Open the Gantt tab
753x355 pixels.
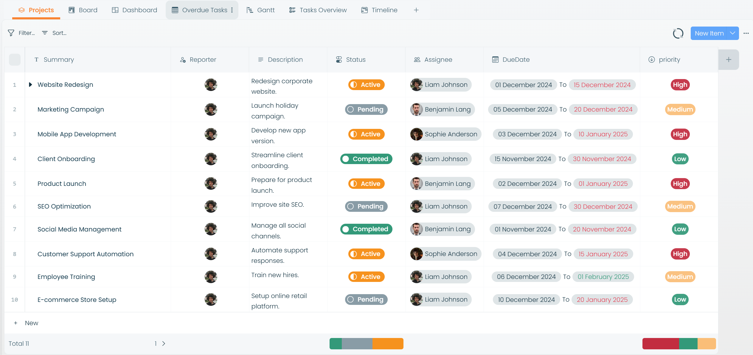point(261,10)
